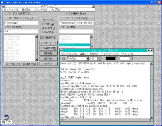Click the モード(M) mode label
Screen dimensions: 162x126
[49, 20]
